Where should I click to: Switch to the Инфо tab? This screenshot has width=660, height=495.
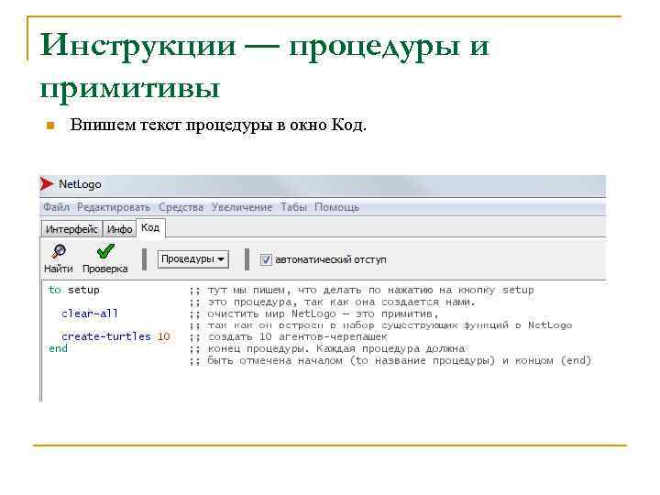pyautogui.click(x=119, y=229)
